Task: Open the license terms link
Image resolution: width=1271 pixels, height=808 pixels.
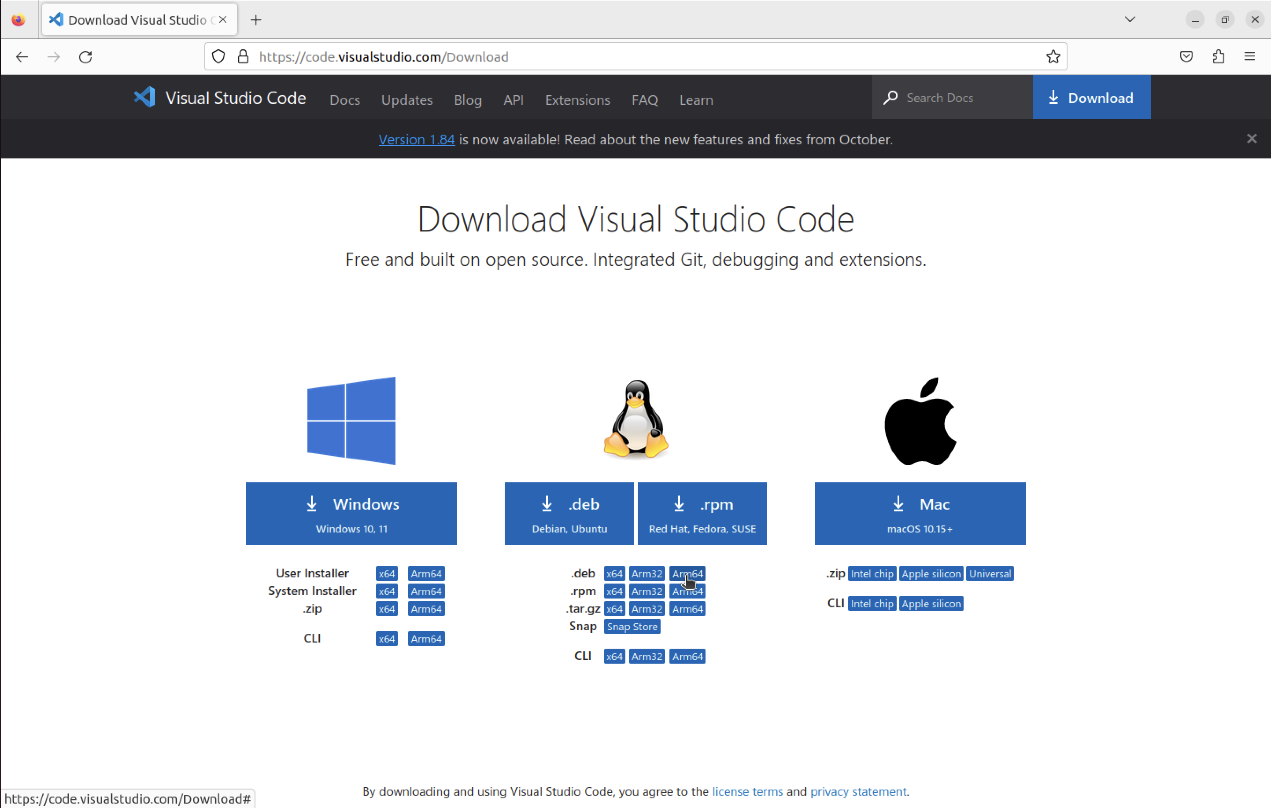Action: click(747, 791)
